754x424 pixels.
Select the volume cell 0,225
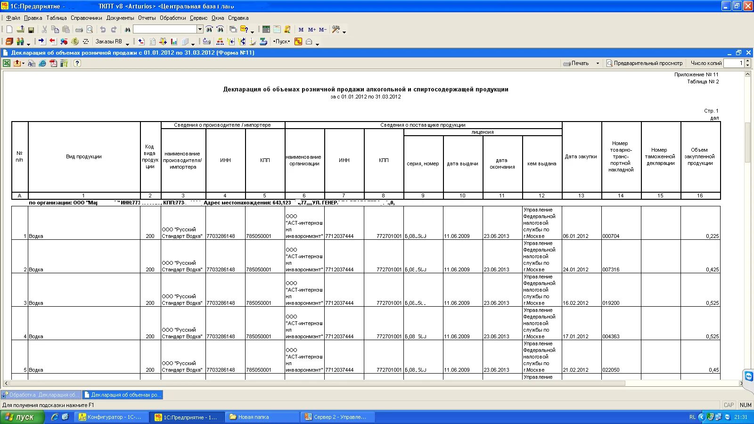pyautogui.click(x=700, y=223)
